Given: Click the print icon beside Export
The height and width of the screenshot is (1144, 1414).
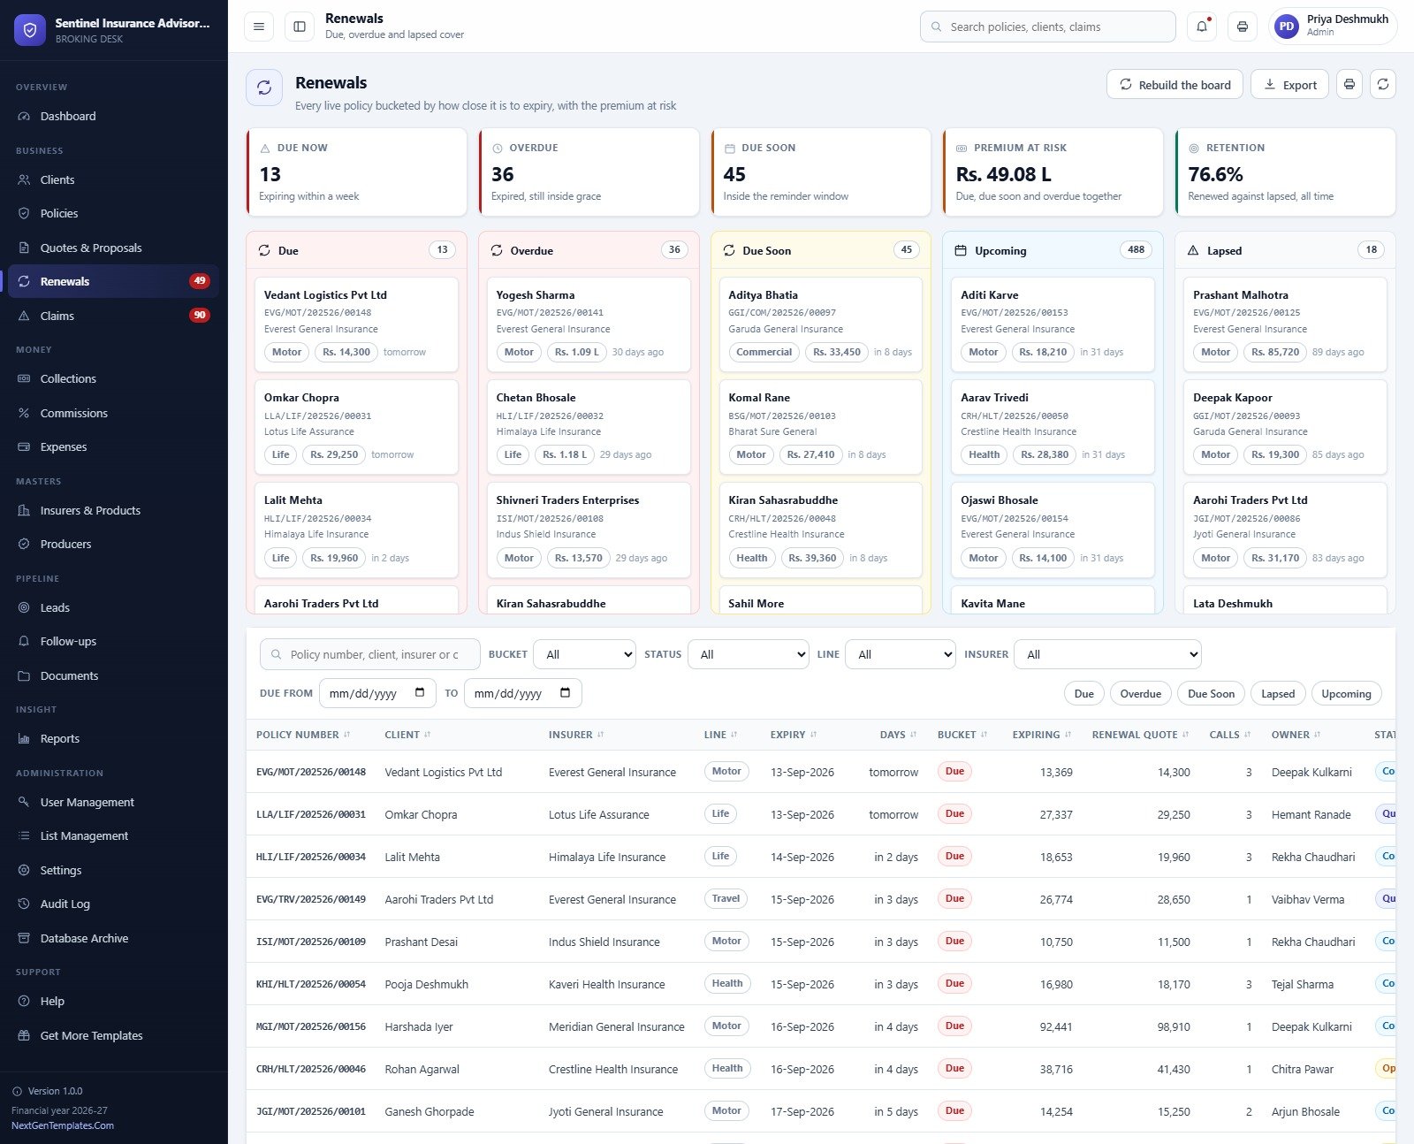Looking at the screenshot, I should click(x=1349, y=85).
